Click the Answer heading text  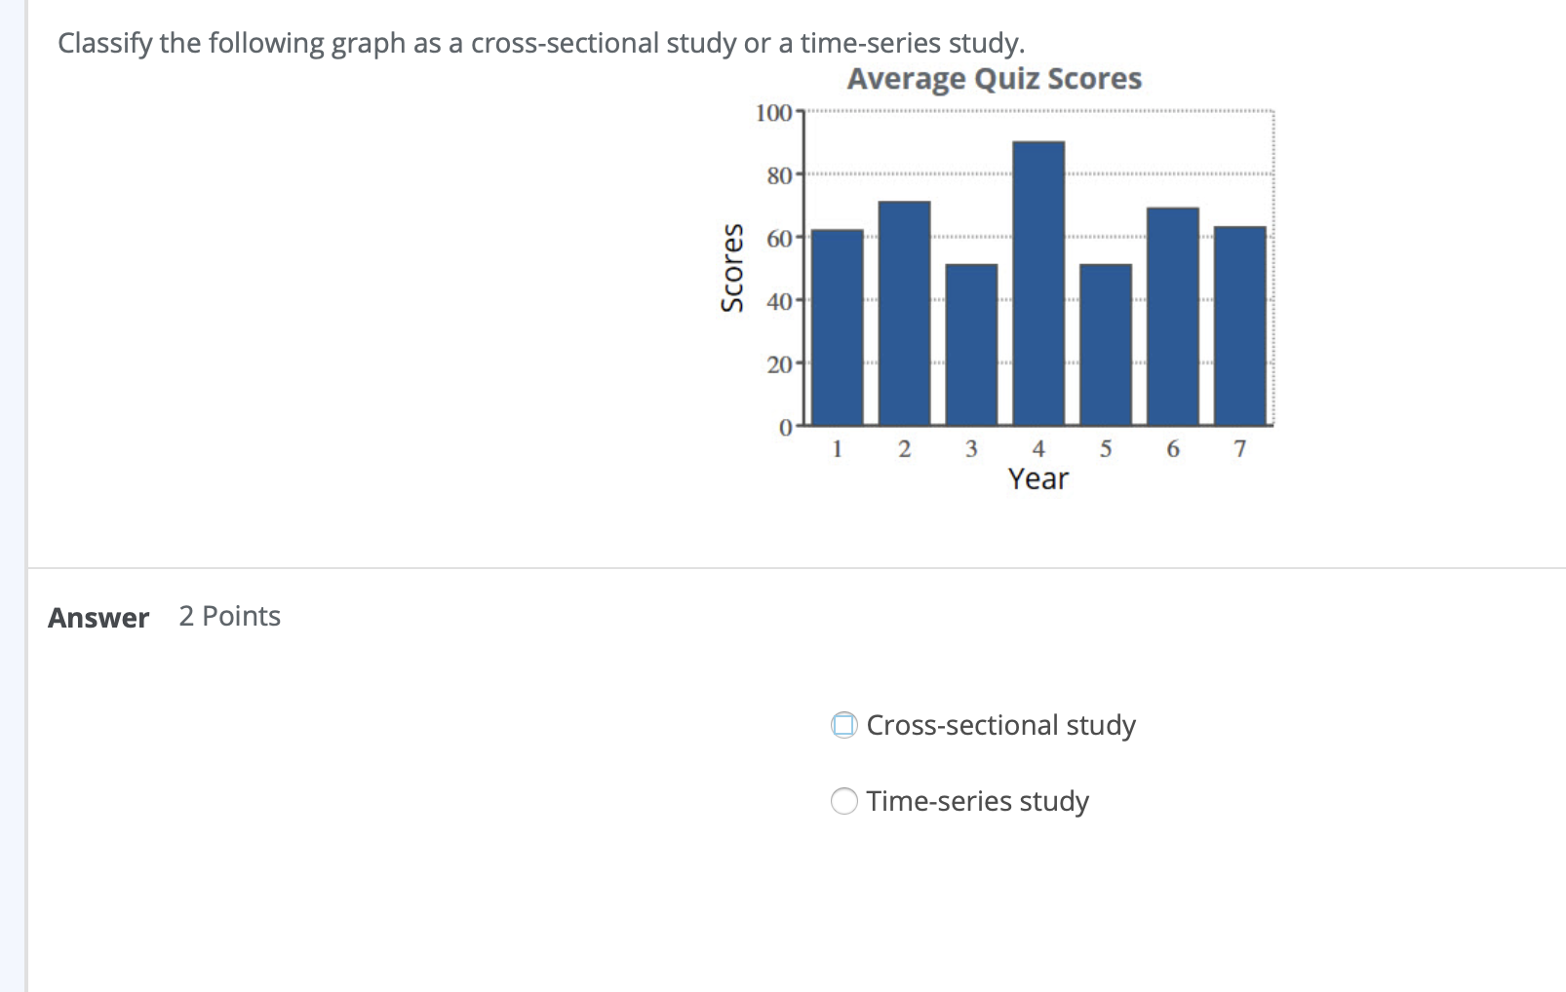pyautogui.click(x=98, y=617)
